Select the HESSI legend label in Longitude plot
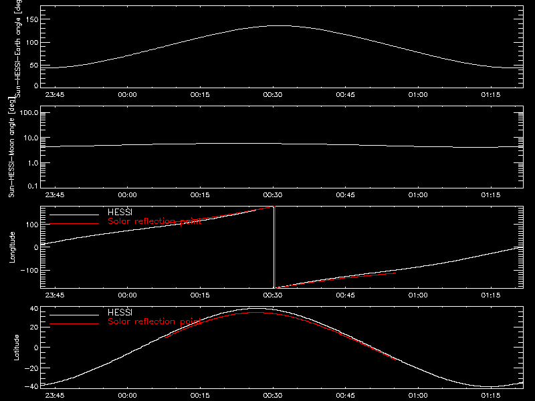Viewport: 535px width, 401px height. pyautogui.click(x=120, y=212)
